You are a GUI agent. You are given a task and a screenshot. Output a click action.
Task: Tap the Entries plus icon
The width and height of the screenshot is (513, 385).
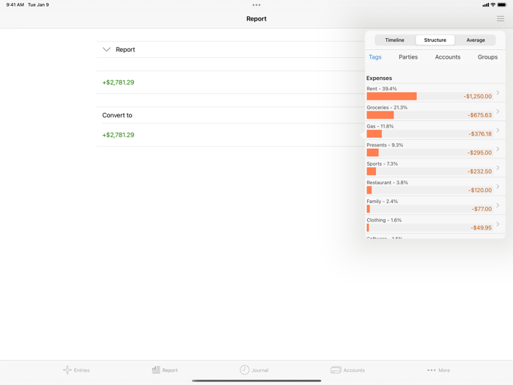tap(67, 370)
